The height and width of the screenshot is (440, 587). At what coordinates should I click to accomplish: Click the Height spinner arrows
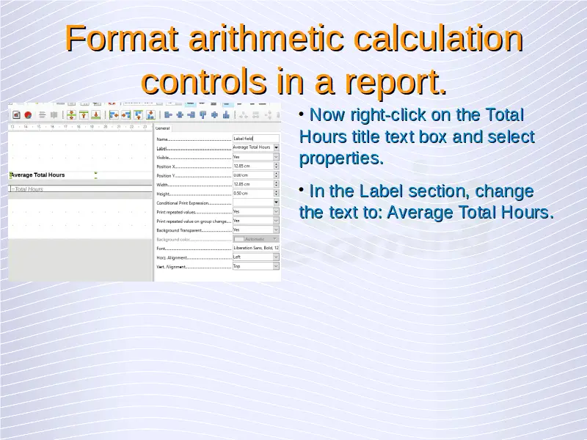(x=277, y=193)
